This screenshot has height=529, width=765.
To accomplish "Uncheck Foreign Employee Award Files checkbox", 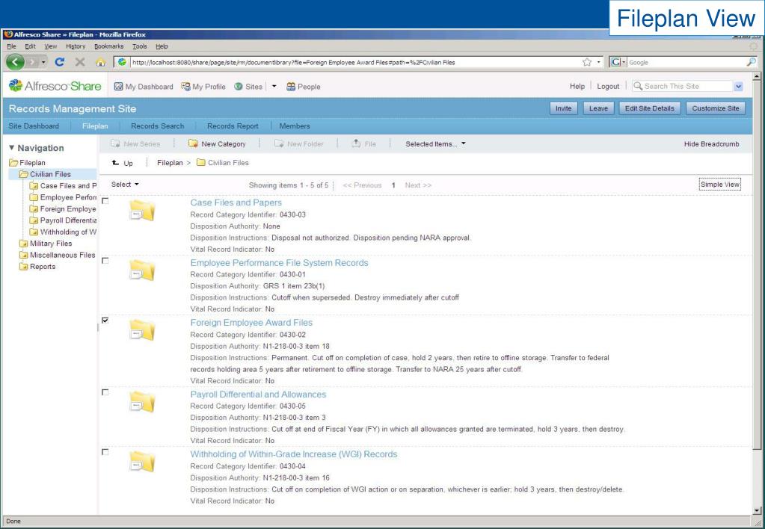I will coord(105,321).
